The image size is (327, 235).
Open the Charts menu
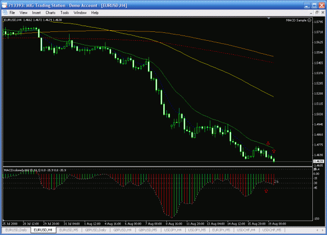[50, 13]
